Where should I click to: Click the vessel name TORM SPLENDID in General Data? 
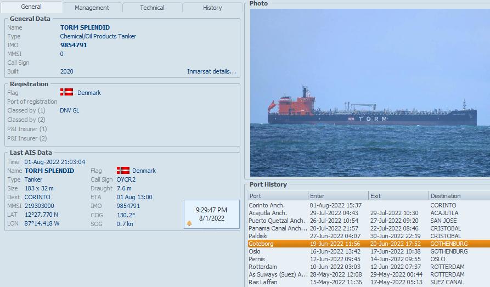point(85,27)
